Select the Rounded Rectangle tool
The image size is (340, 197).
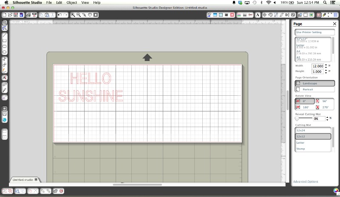(x=5, y=46)
